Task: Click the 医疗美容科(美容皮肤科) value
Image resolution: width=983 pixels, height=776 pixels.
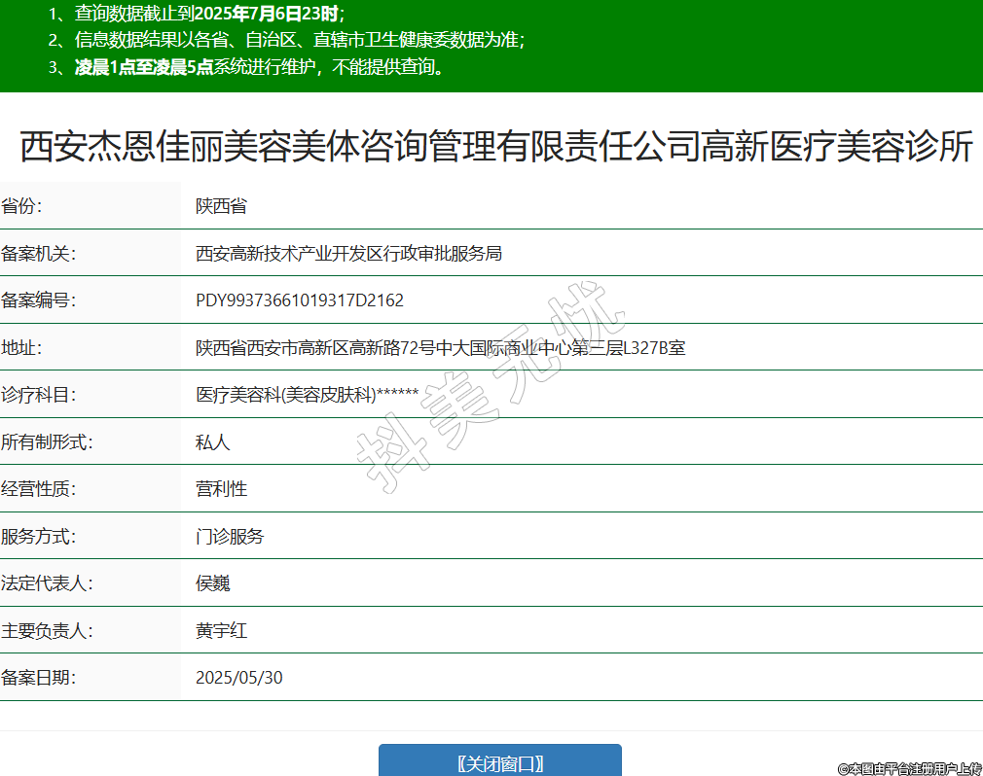Action: point(307,395)
